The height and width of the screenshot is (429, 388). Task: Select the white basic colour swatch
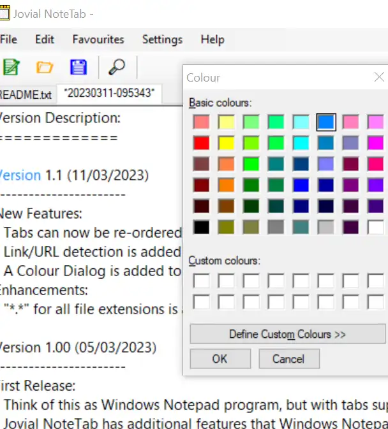click(375, 227)
